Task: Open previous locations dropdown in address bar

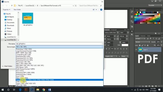Action: click(x=73, y=6)
